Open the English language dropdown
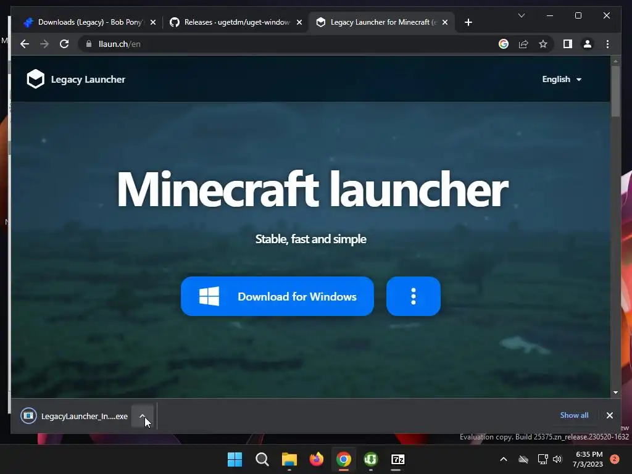The image size is (632, 474). tap(562, 79)
